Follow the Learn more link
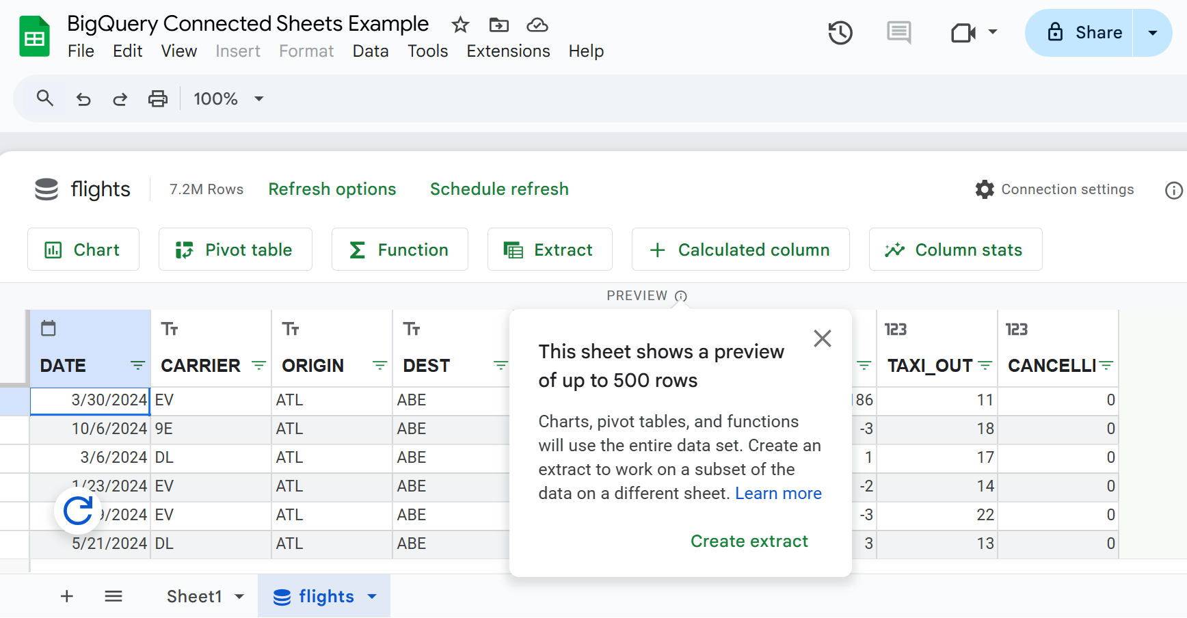The height and width of the screenshot is (618, 1187). (778, 494)
